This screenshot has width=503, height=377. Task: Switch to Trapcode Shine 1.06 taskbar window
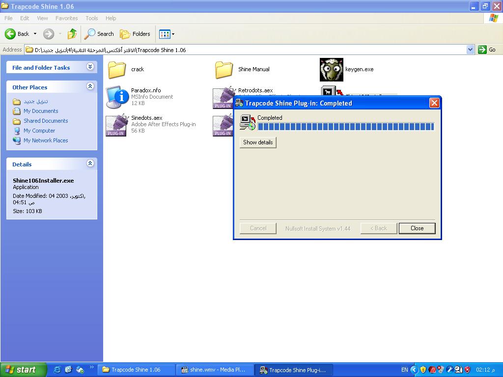[136, 370]
